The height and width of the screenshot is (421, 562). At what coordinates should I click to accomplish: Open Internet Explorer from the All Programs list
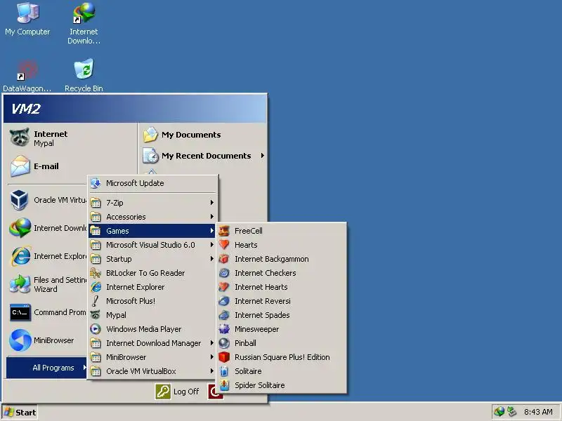coord(152,287)
